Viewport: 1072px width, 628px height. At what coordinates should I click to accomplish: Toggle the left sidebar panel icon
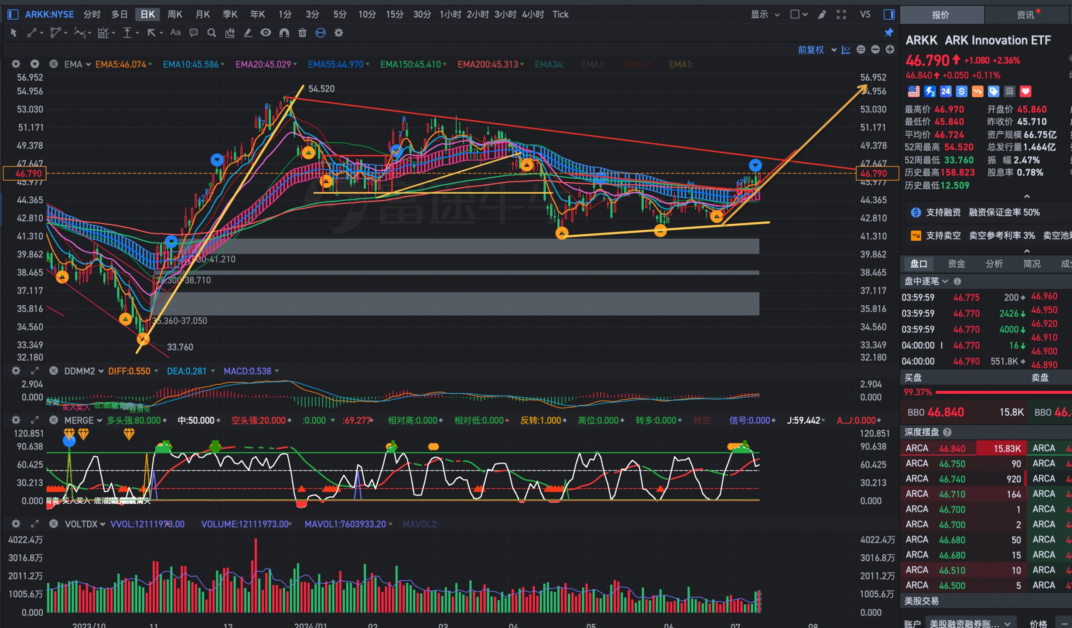pos(13,14)
